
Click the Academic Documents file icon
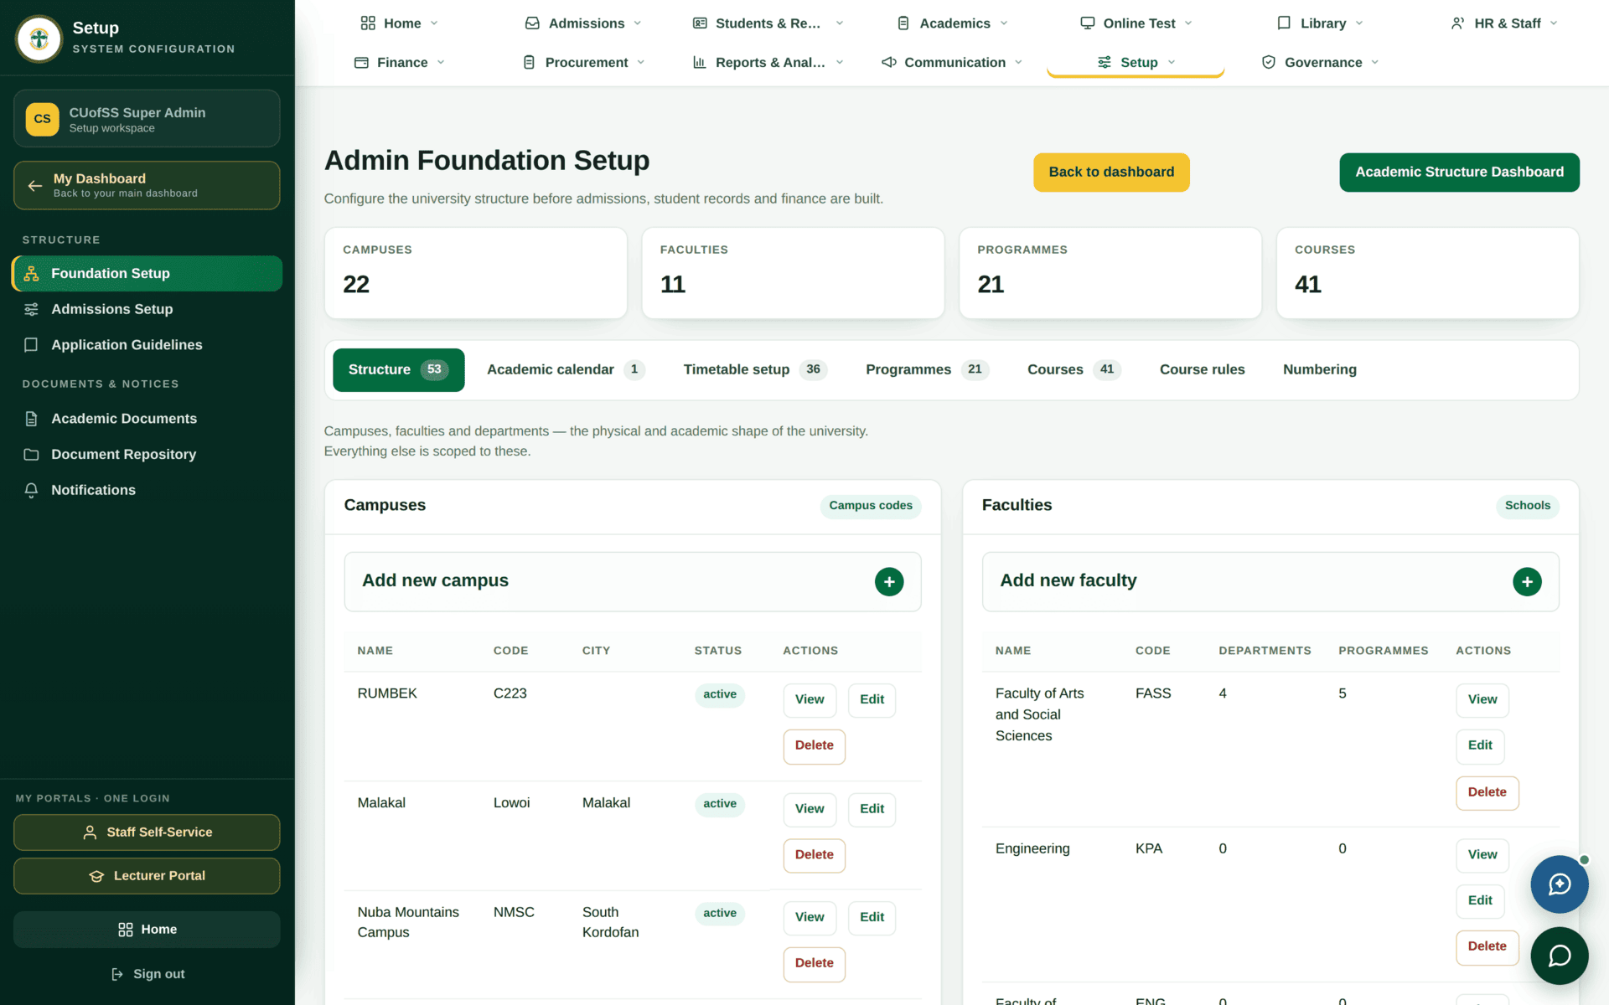[x=31, y=419]
